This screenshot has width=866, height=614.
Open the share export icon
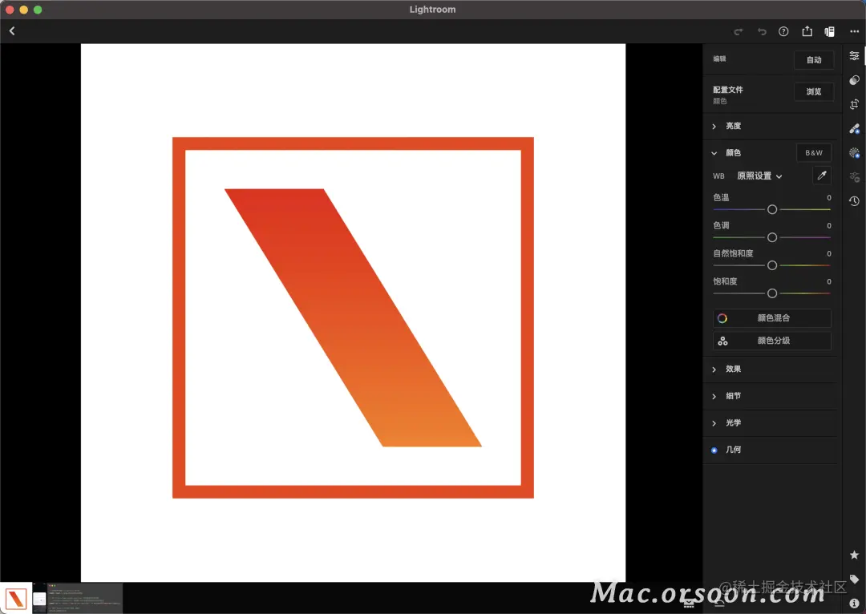[x=807, y=31]
